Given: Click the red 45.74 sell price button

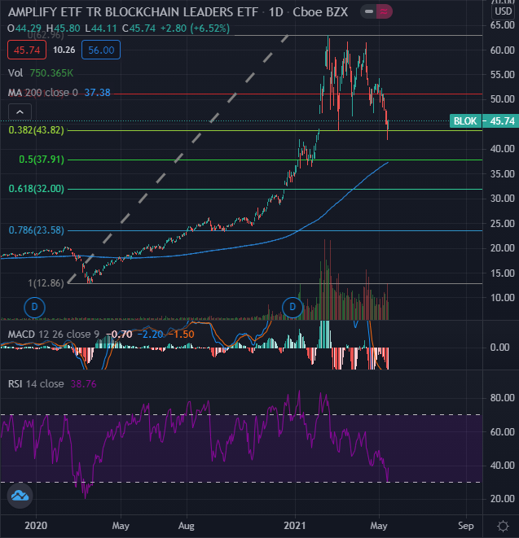Looking at the screenshot, I should coord(27,50).
